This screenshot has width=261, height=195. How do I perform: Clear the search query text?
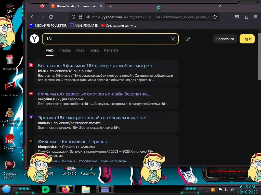pyautogui.click(x=173, y=39)
